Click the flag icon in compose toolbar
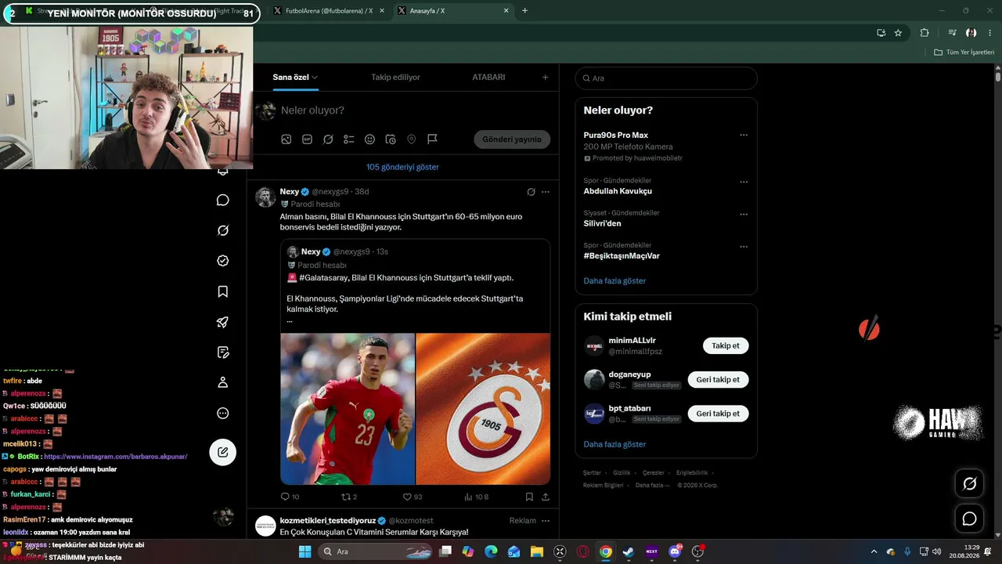The height and width of the screenshot is (564, 1002). (432, 139)
